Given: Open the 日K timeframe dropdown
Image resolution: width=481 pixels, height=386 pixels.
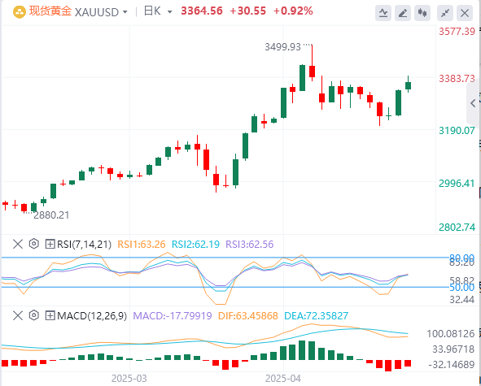Looking at the screenshot, I should 158,11.
